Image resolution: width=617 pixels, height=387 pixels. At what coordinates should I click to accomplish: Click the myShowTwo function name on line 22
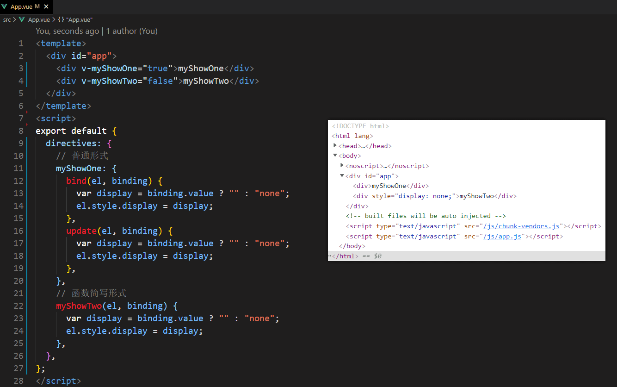click(x=79, y=306)
